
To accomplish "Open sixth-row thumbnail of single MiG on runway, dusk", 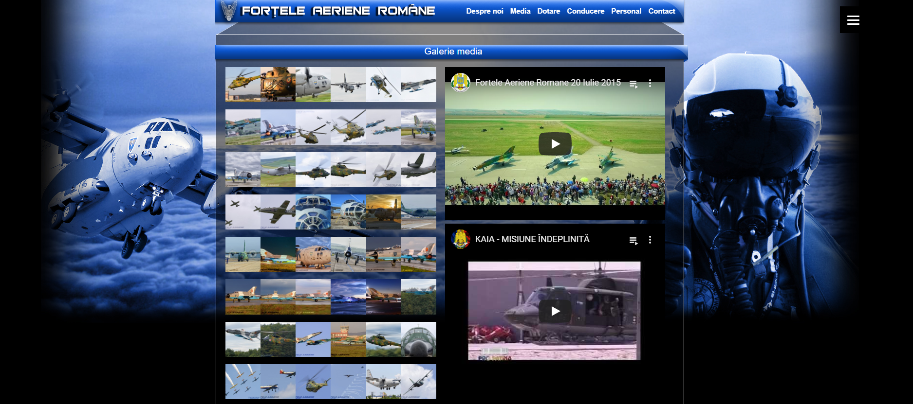I will coord(384,297).
